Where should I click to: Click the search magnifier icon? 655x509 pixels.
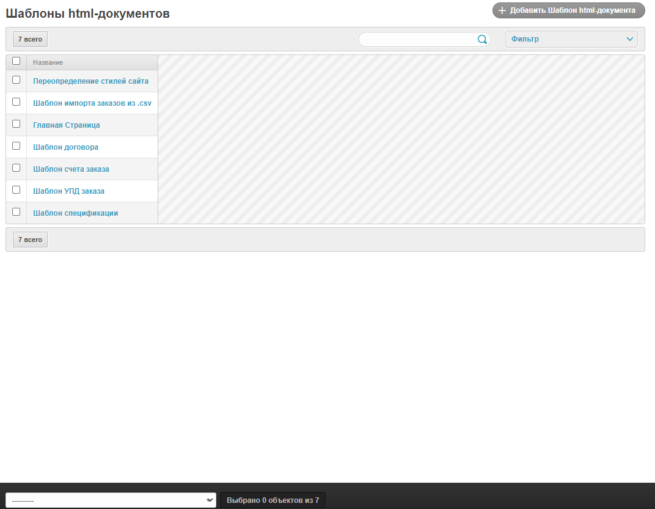point(482,40)
